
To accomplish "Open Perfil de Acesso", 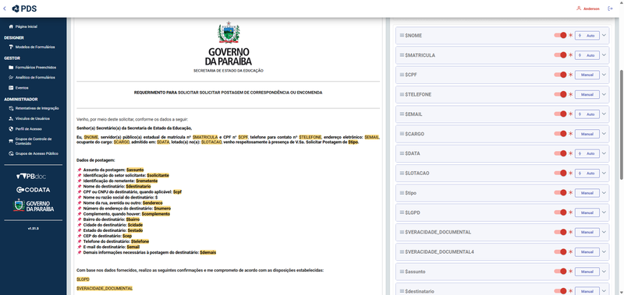I will click(x=25, y=128).
